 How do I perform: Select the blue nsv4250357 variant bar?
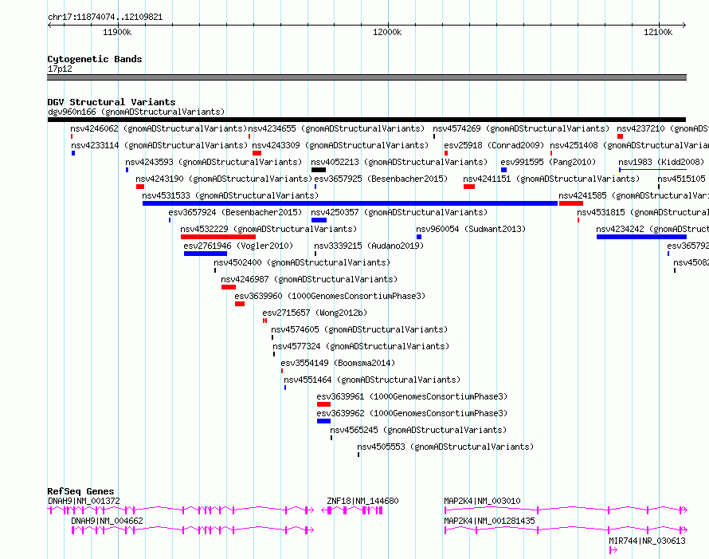point(319,220)
